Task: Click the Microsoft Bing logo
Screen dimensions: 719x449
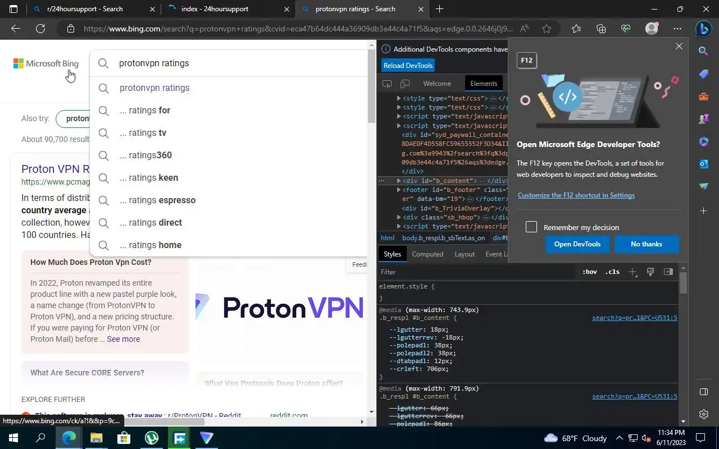Action: coord(46,63)
